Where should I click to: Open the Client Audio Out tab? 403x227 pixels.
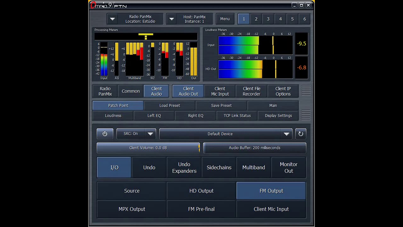point(188,91)
